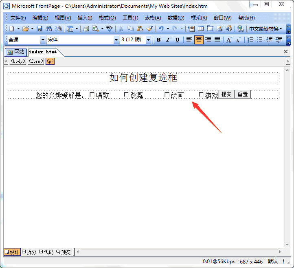Apply numbered list formatting
Viewport: 294px width, 268px height.
[250, 40]
